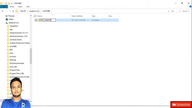Image resolution: width=192 pixels, height=108 pixels.
Task: Sort by the Name column header
Action: pyautogui.click(x=40, y=16)
